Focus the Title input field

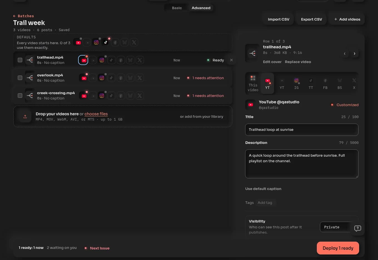click(302, 130)
